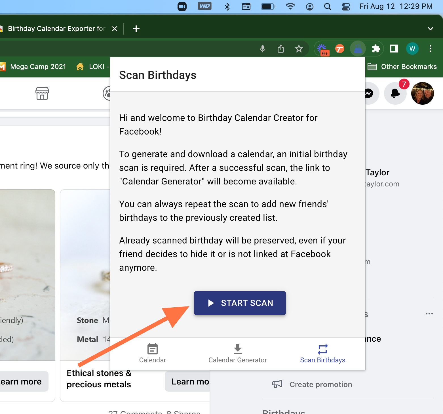Viewport: 443px width, 414px height.
Task: Expand the tab search chevron
Action: 430,29
